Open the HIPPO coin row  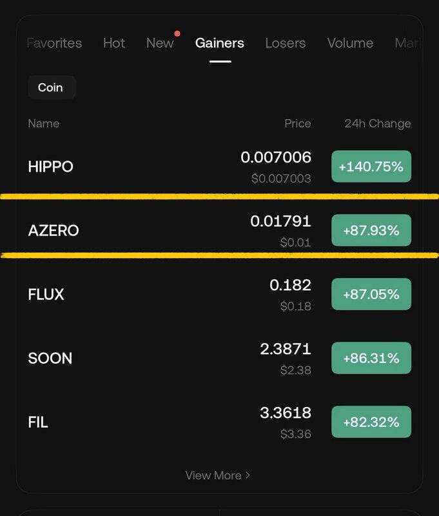click(x=51, y=166)
